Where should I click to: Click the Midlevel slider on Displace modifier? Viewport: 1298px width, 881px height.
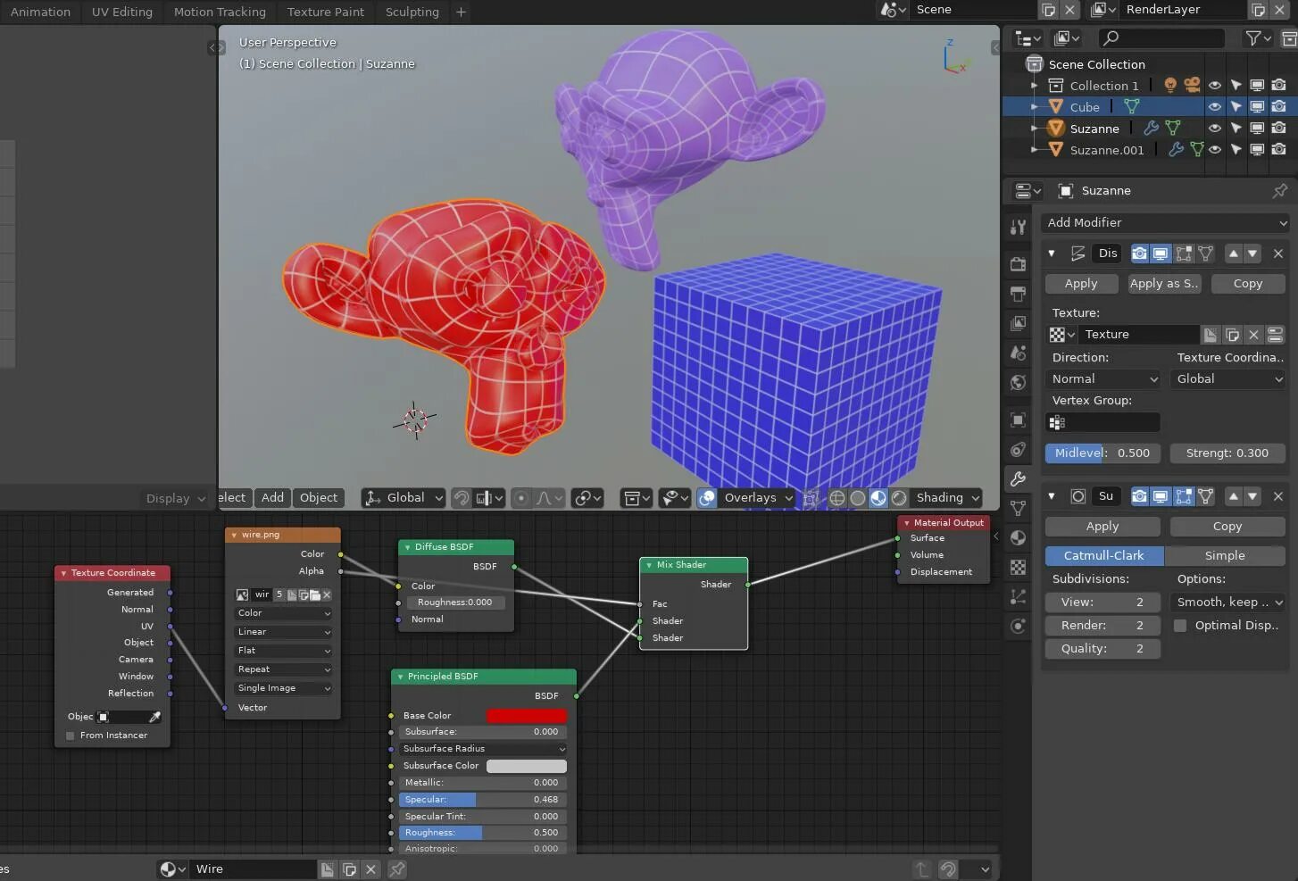pos(1103,453)
